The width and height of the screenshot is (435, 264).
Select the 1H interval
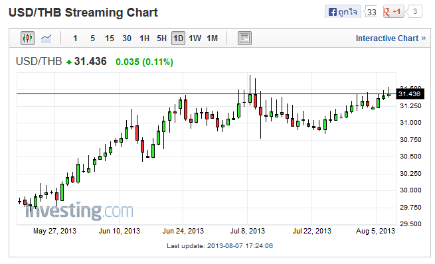pyautogui.click(x=144, y=38)
